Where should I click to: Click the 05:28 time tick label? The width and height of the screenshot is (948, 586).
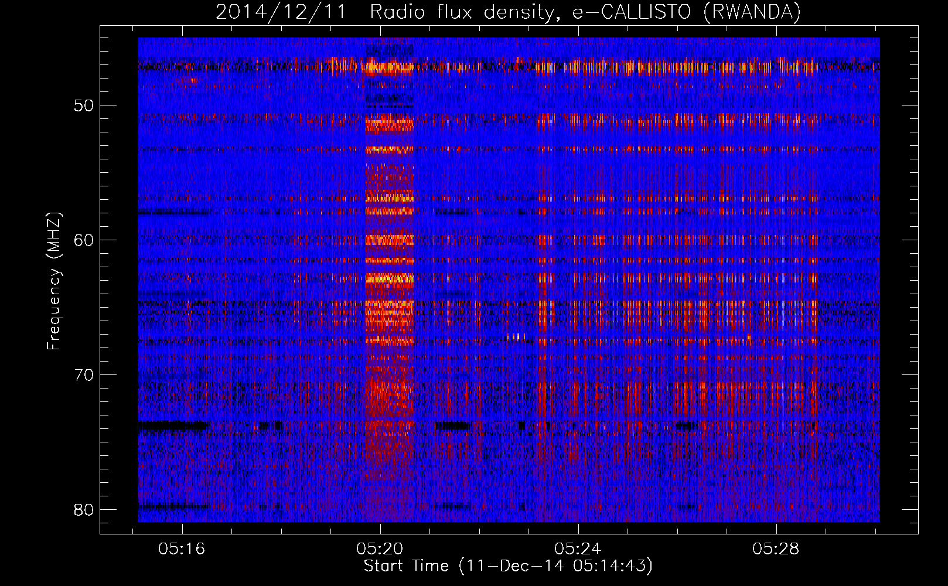pyautogui.click(x=776, y=549)
